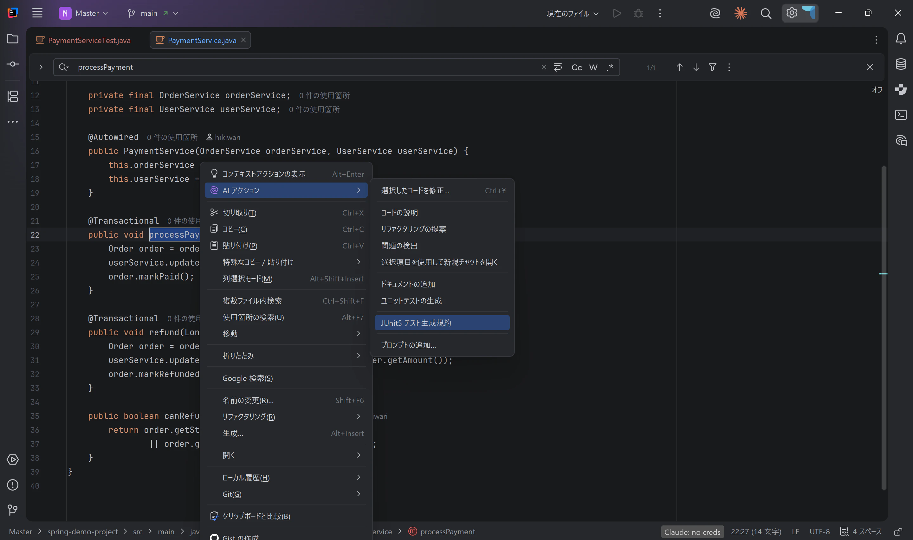
Task: Expand the replace field chevron
Action: click(41, 67)
